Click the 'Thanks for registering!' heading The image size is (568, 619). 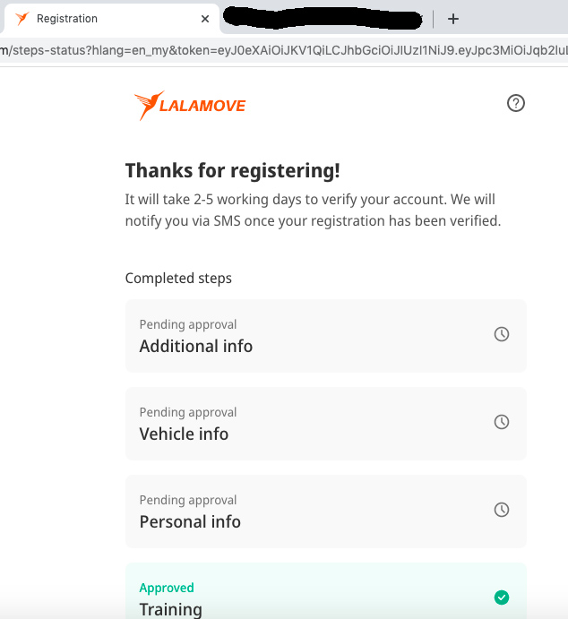click(x=232, y=170)
